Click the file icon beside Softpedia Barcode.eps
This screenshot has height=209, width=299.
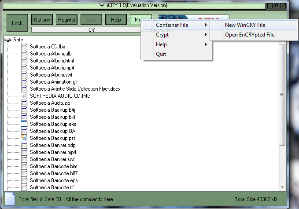(24, 180)
